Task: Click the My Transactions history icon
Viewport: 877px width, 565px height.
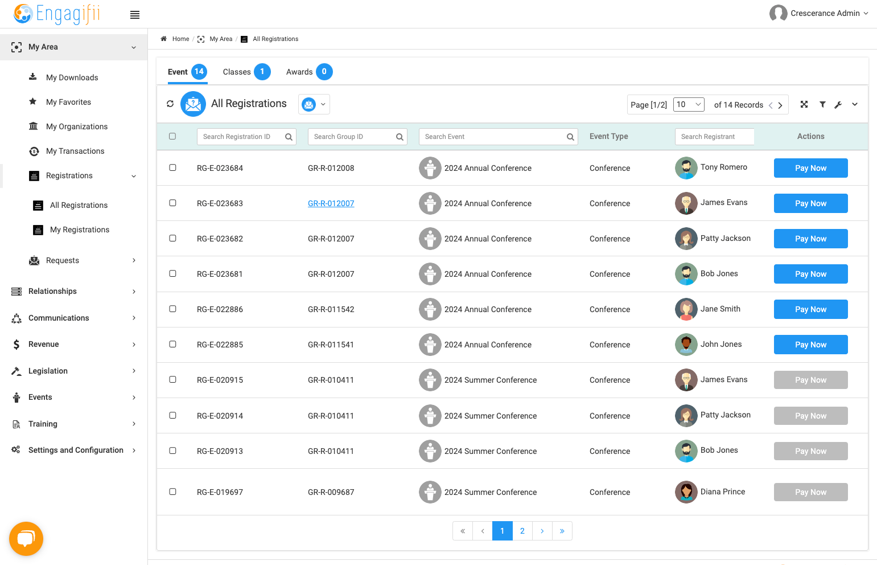Action: pos(34,151)
